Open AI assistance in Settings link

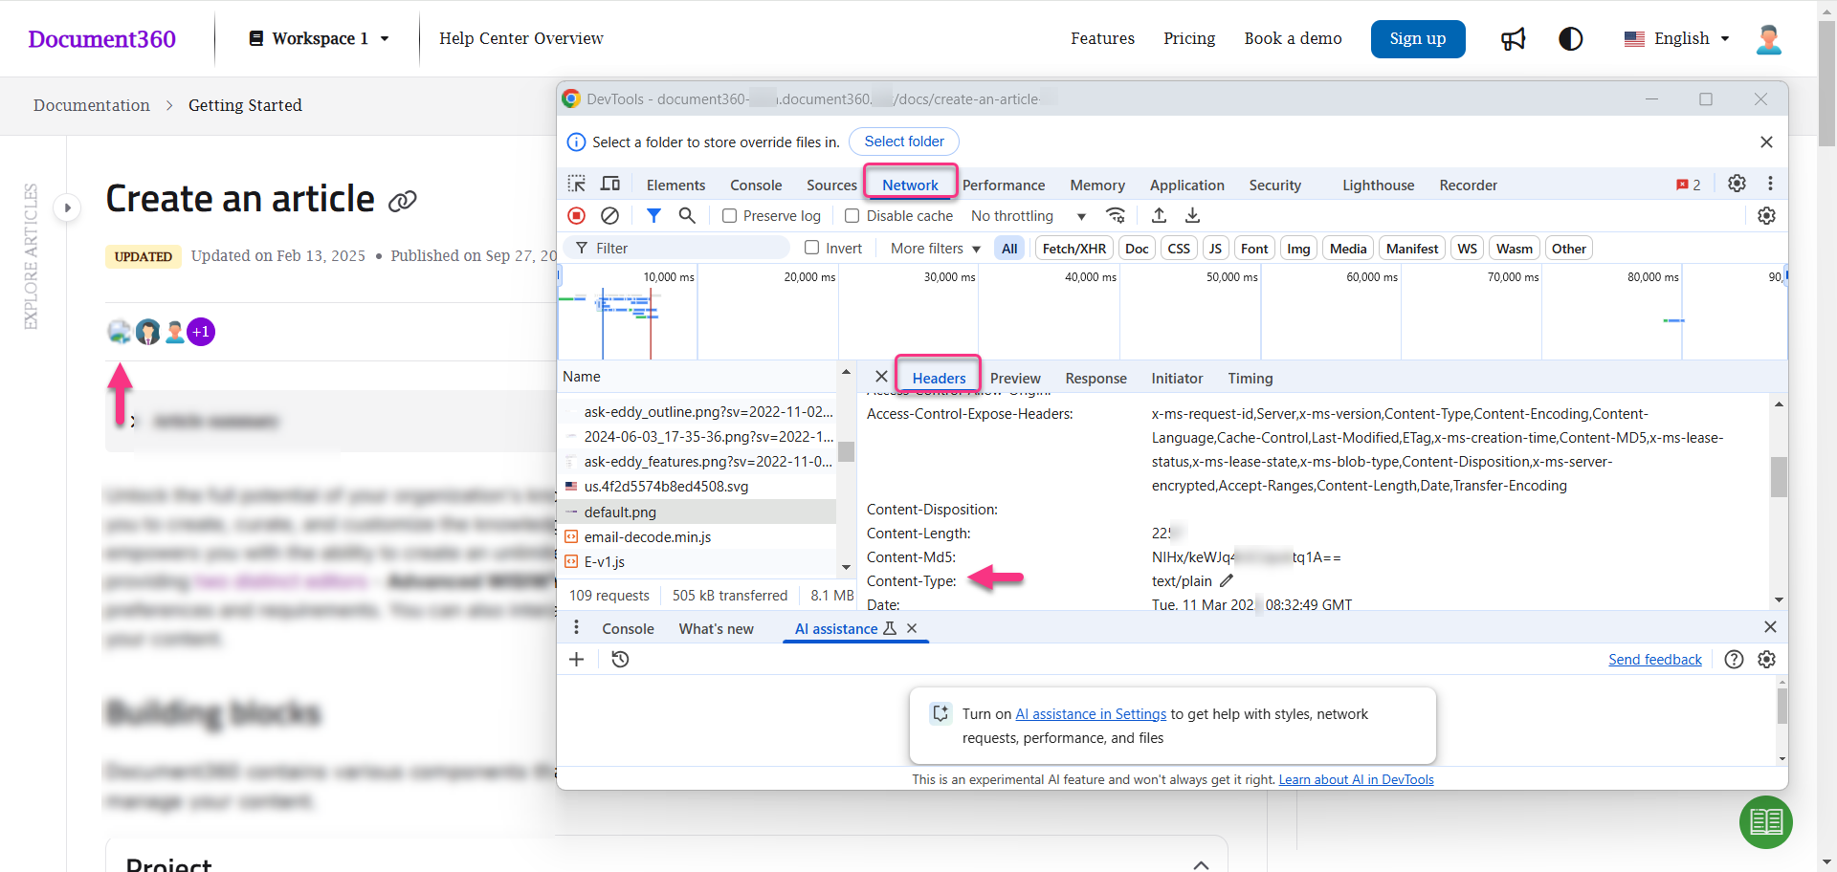[x=1091, y=714]
